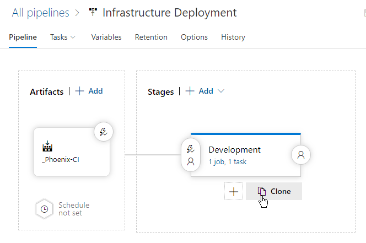Click the schedule clock hexagon icon
366x243 pixels.
tap(44, 209)
